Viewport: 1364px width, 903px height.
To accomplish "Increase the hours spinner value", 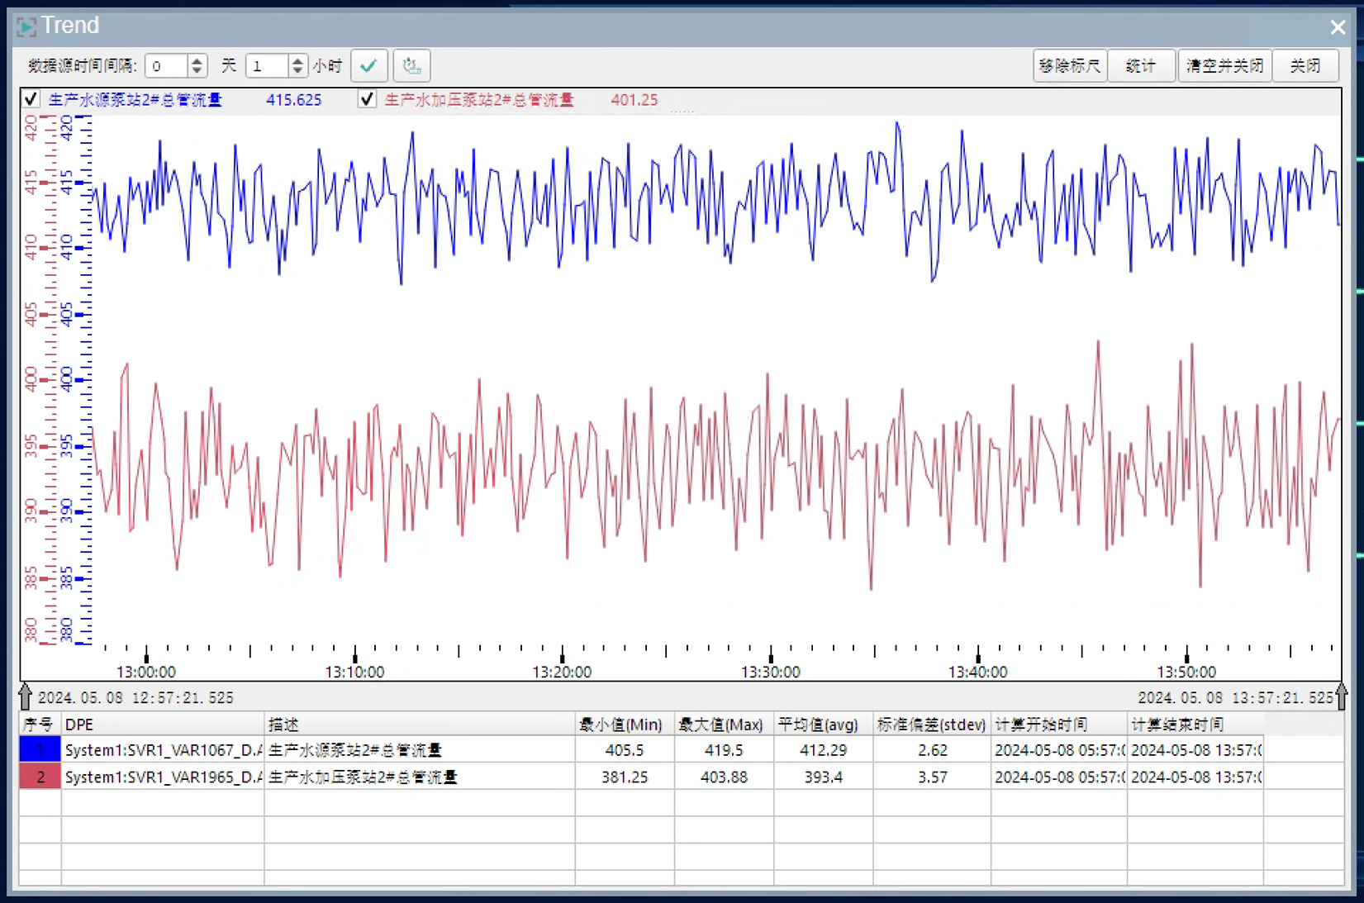I will coord(297,60).
